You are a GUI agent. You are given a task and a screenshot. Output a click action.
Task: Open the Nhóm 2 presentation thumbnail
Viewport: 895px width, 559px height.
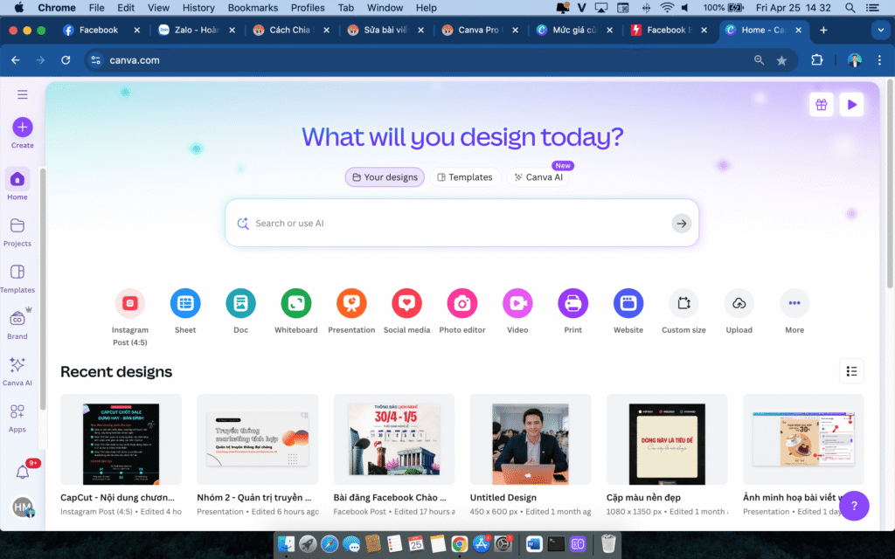(258, 439)
